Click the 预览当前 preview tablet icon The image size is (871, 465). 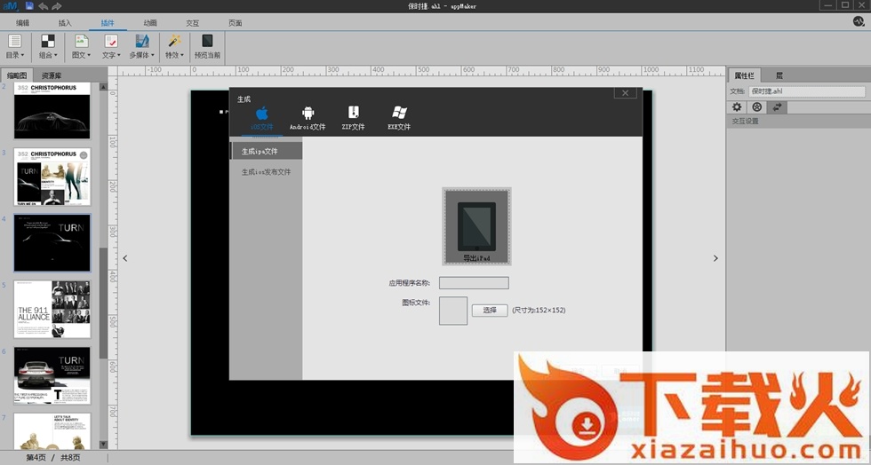coord(207,41)
